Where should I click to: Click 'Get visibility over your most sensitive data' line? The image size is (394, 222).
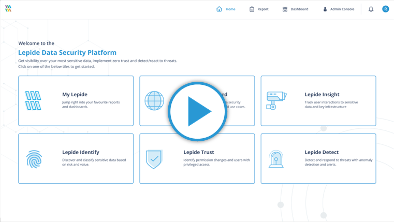coord(97,61)
